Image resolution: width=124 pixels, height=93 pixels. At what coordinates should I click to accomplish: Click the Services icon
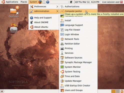click(62, 53)
